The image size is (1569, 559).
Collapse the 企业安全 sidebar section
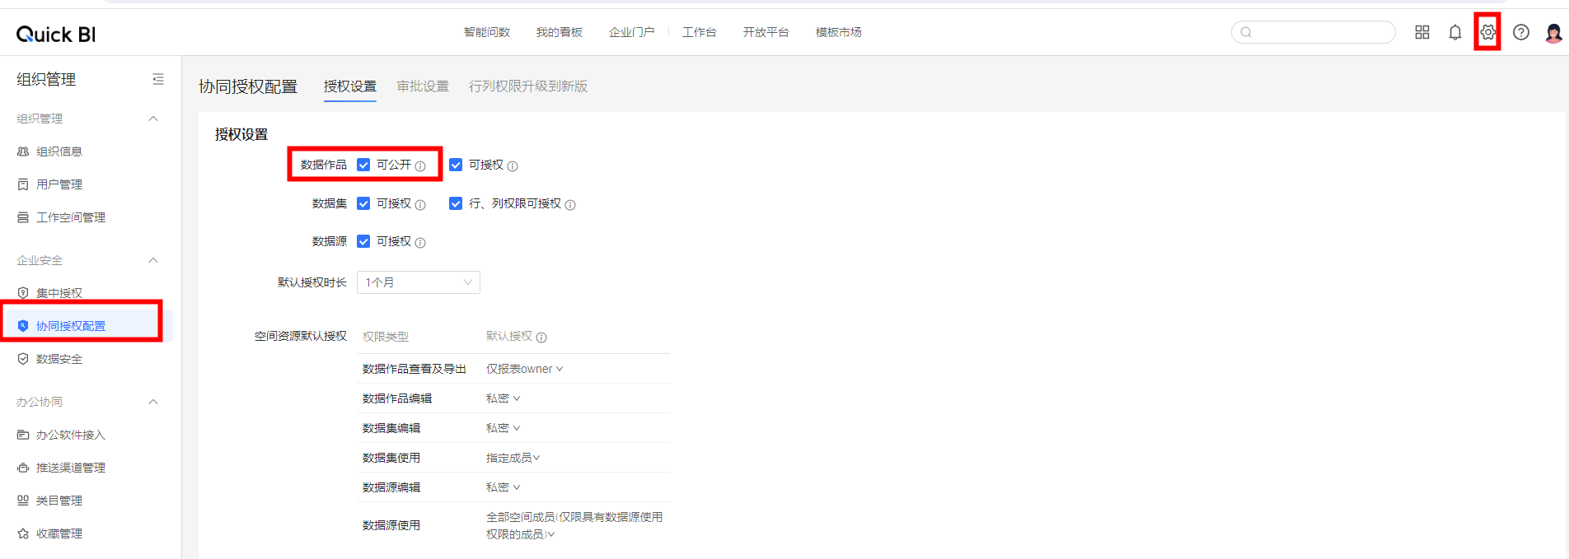153,260
